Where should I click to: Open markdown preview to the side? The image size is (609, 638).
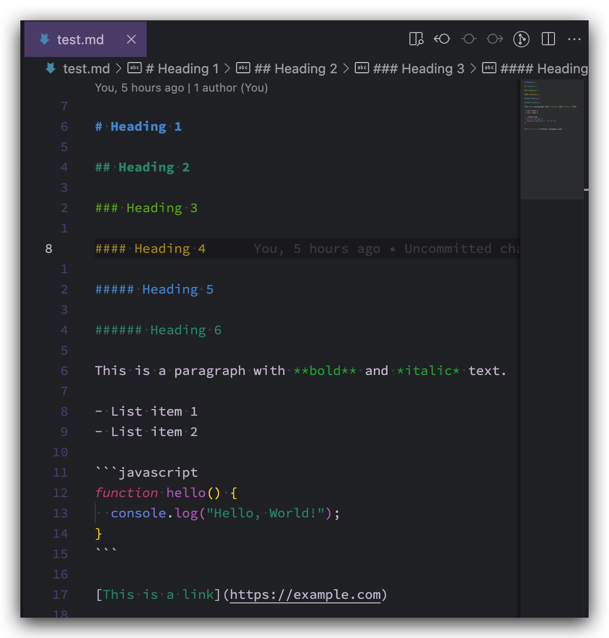416,39
